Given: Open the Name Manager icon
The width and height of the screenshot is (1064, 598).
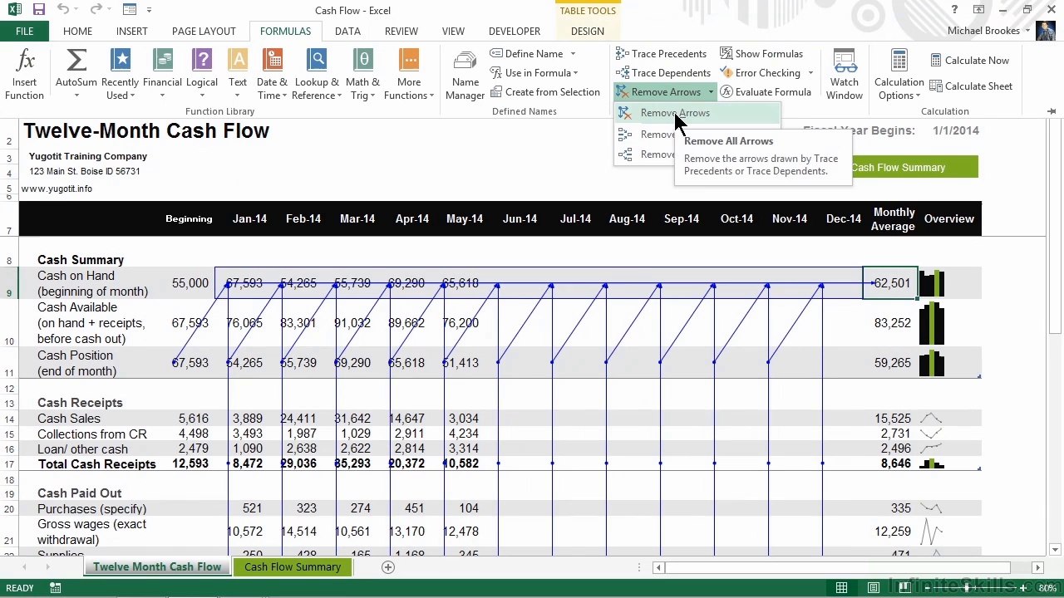Looking at the screenshot, I should (465, 61).
